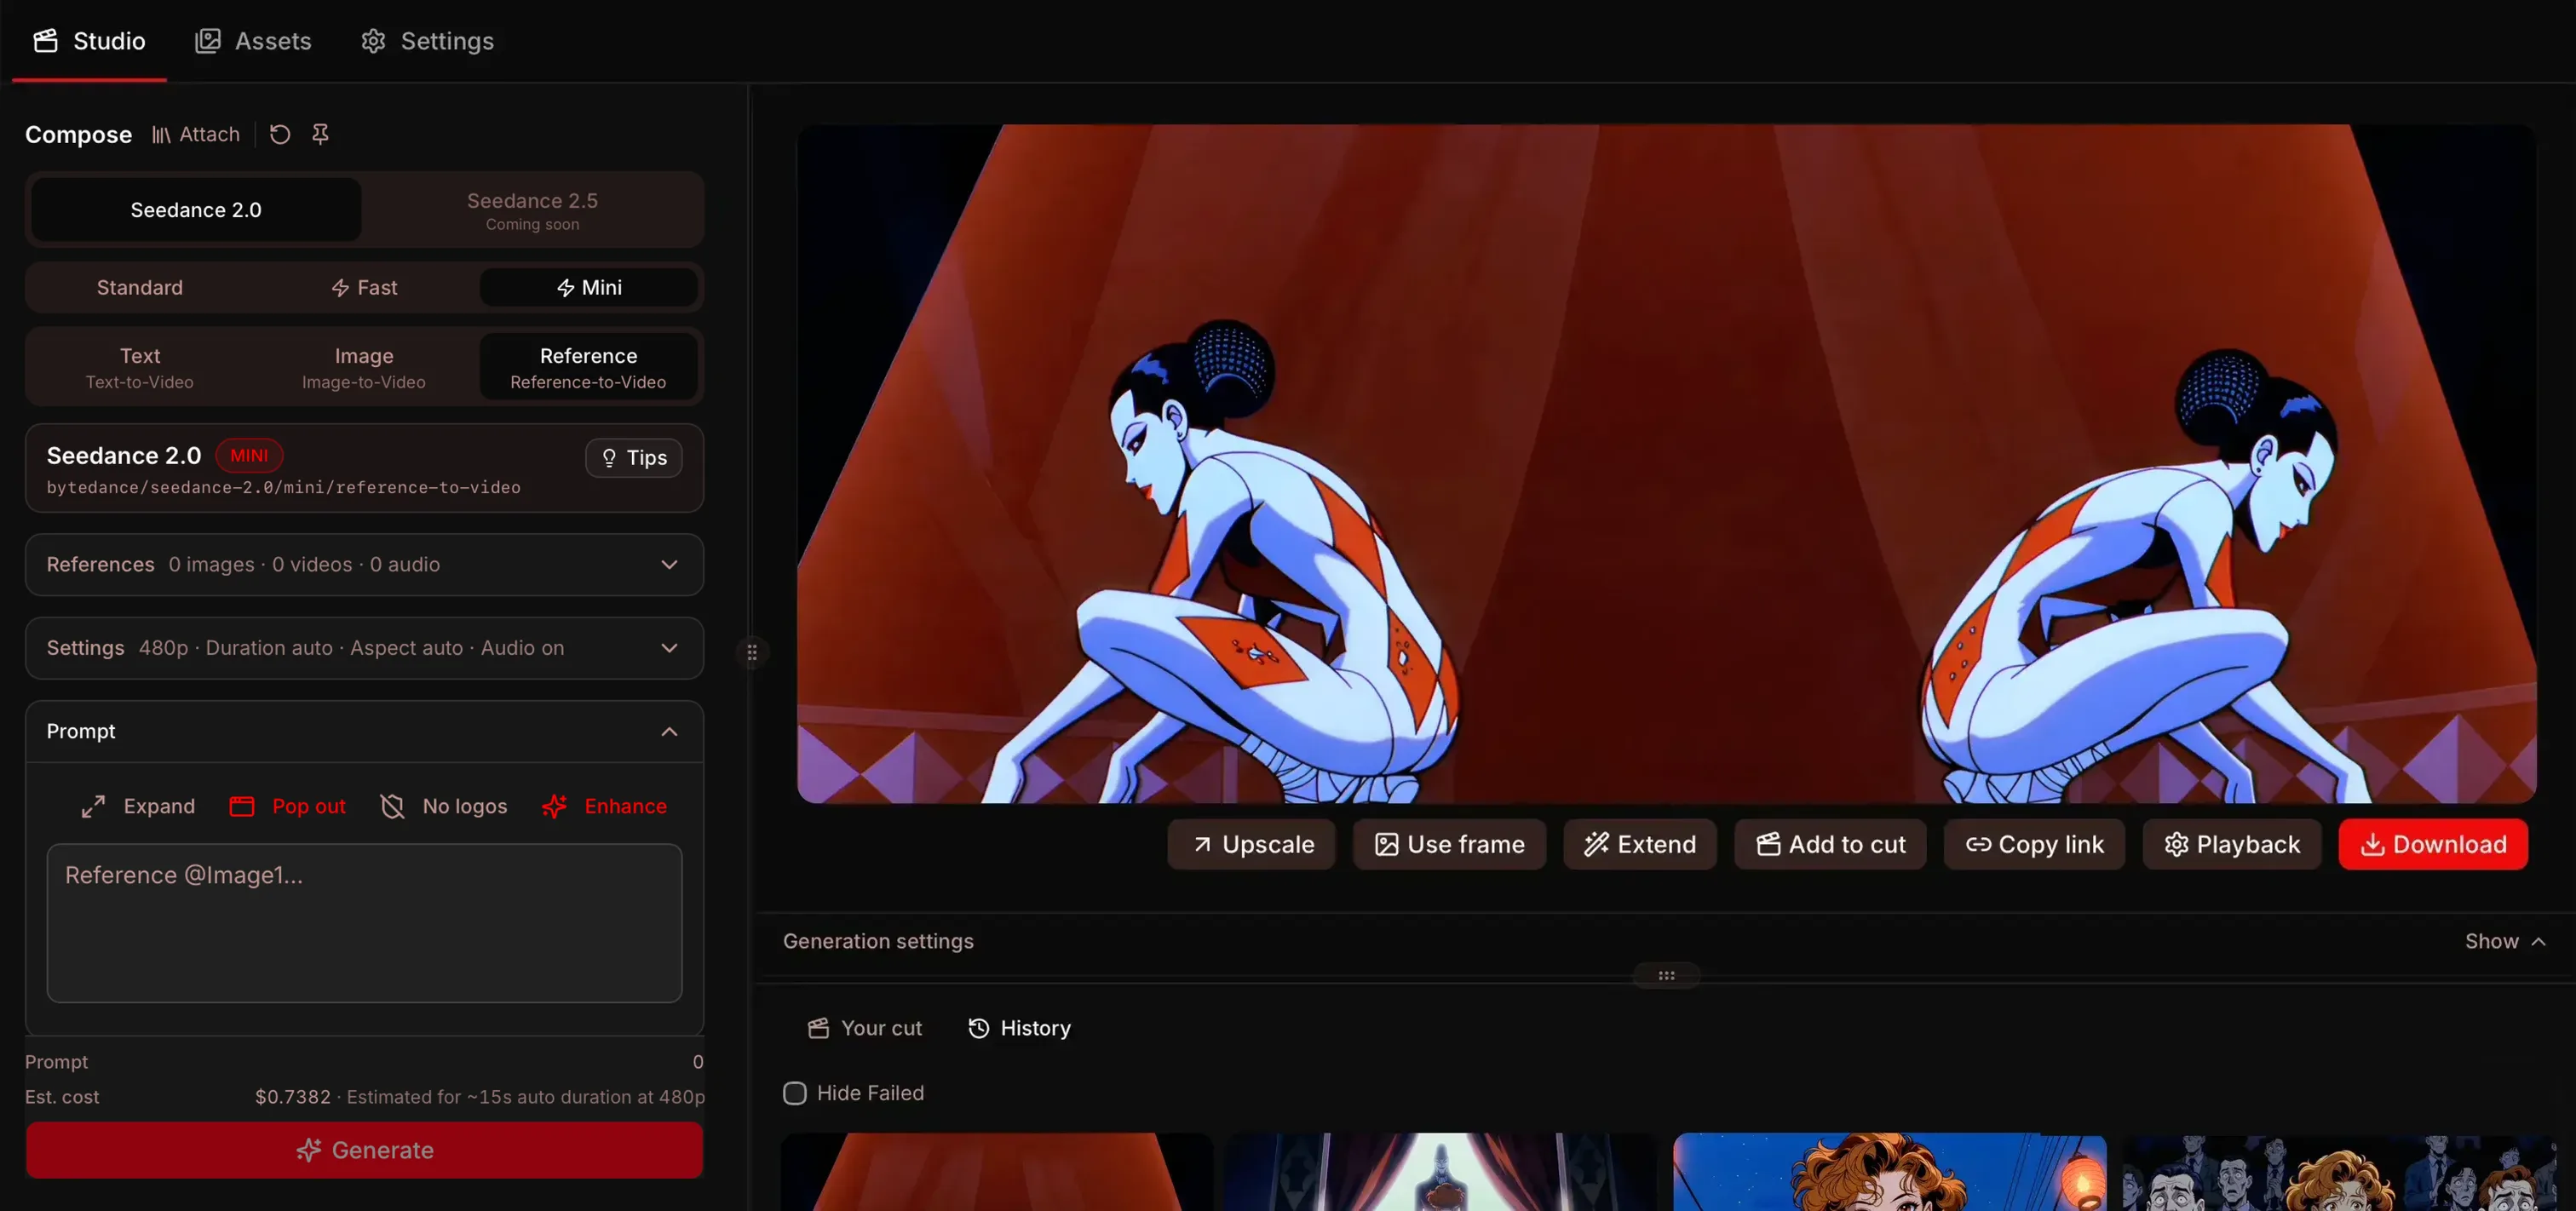The height and width of the screenshot is (1211, 2576).
Task: Open the red curtain history thumbnail
Action: click(x=997, y=1172)
